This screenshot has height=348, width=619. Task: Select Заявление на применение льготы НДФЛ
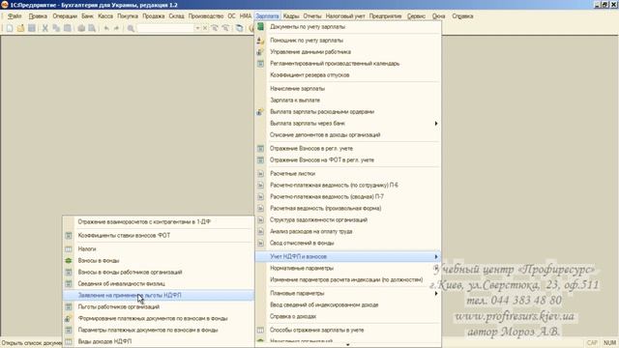pos(159,295)
